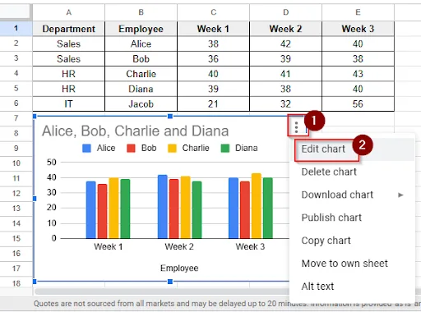This screenshot has height=312, width=421.
Task: Click the red Bob bar in Week 2
Action: (174, 209)
